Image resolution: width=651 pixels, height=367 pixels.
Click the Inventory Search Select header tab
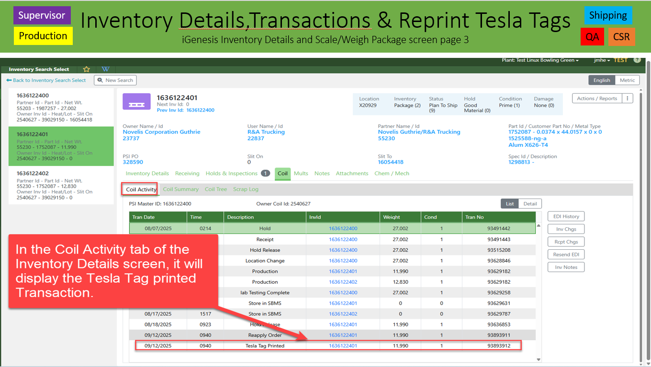pos(39,69)
